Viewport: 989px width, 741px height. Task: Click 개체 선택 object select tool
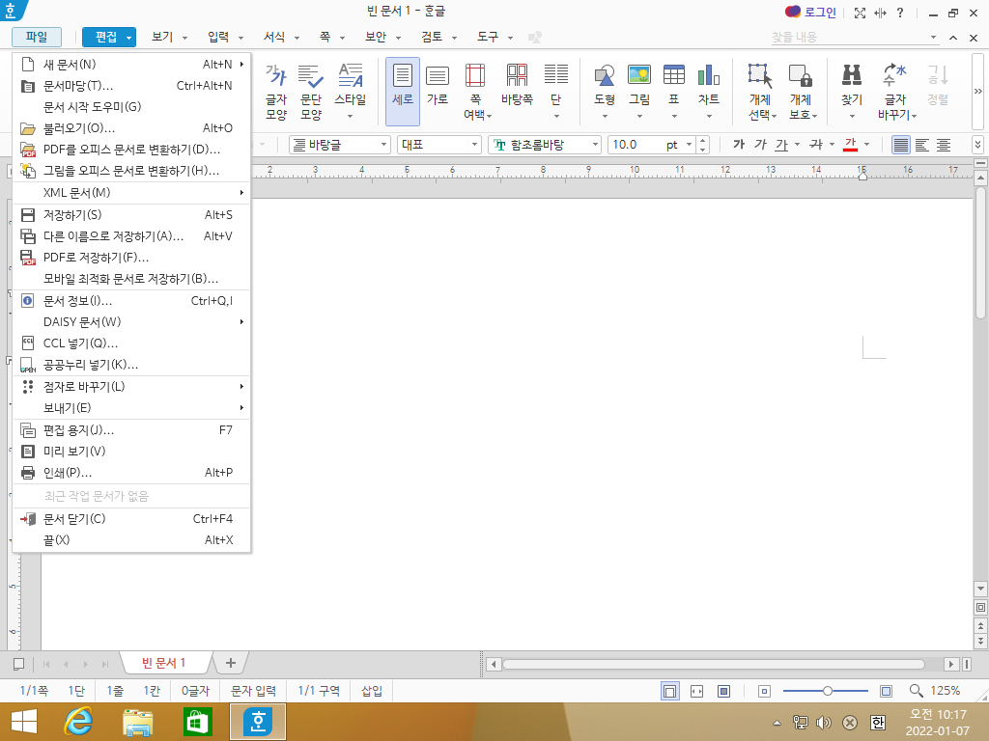(761, 92)
